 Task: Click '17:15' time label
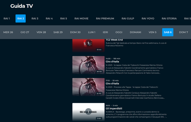(108, 81)
